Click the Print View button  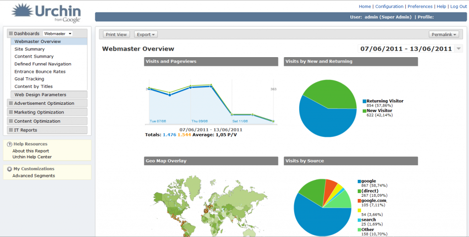tap(116, 34)
